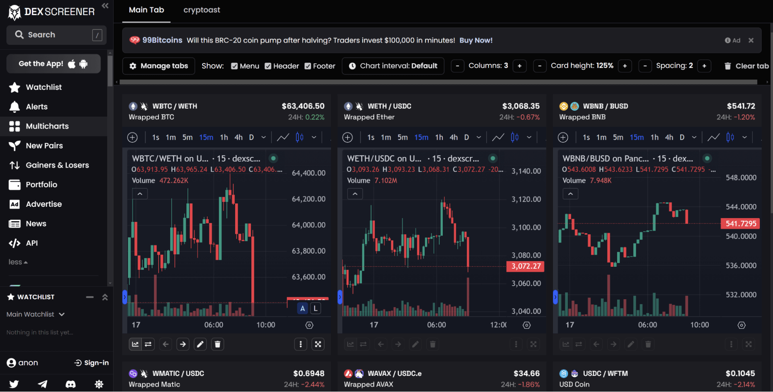Uncheck the Menu checkbox

pos(234,66)
